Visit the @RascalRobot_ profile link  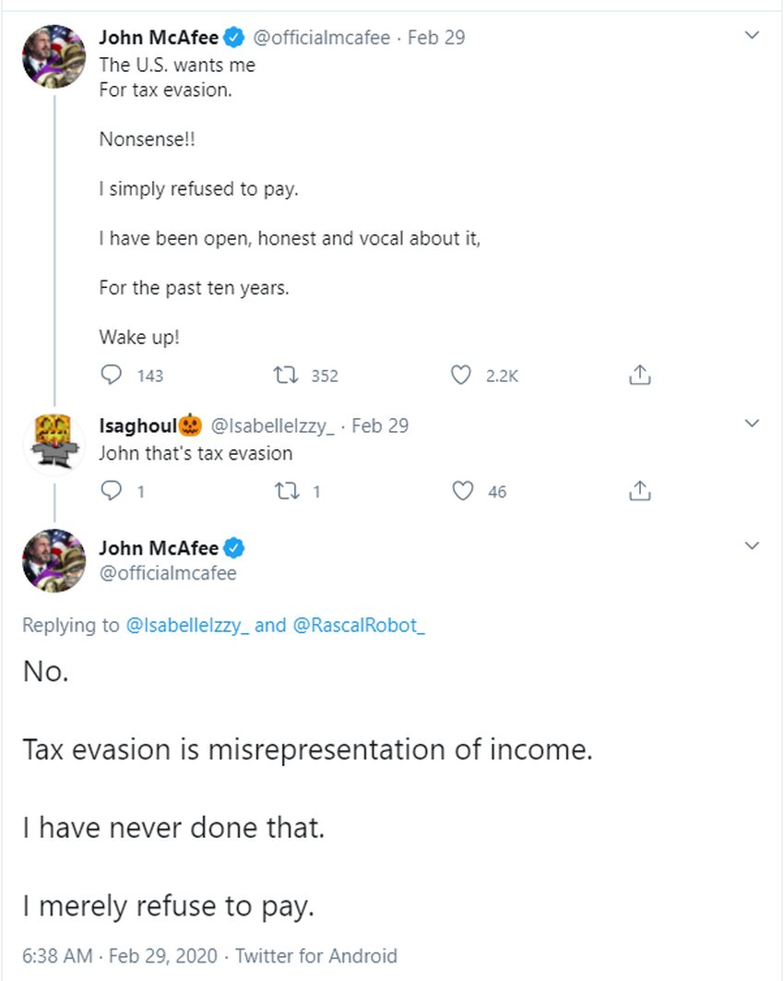(x=359, y=625)
